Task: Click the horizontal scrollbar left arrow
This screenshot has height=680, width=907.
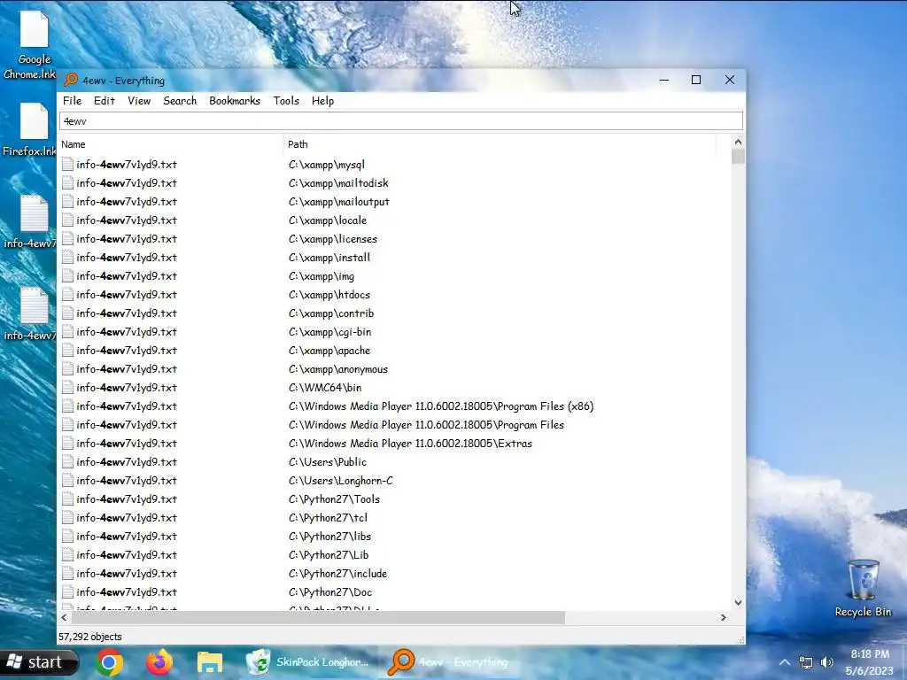Action: [x=64, y=617]
